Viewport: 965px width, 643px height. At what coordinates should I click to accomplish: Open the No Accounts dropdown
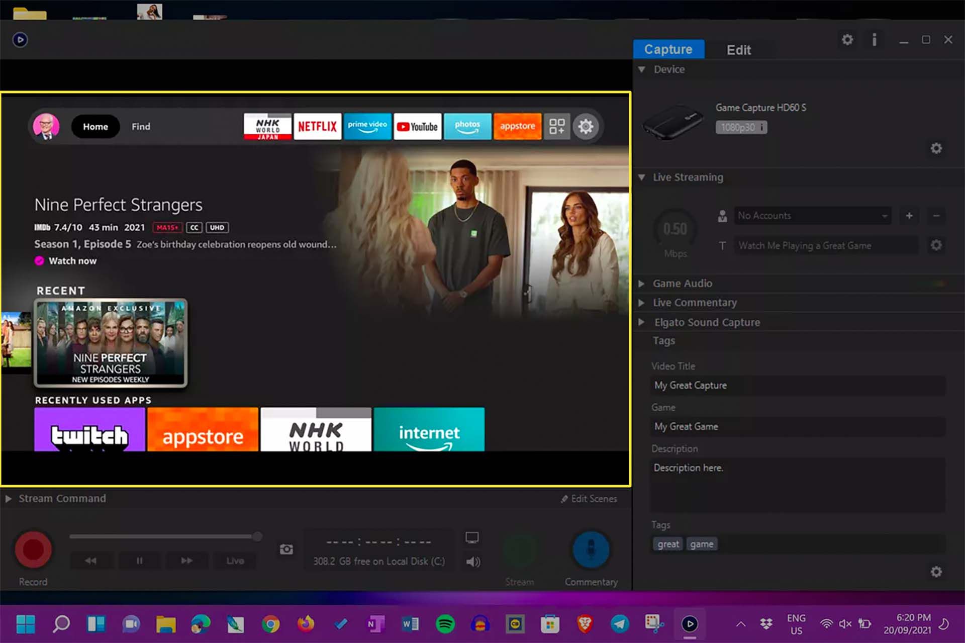[x=813, y=216]
